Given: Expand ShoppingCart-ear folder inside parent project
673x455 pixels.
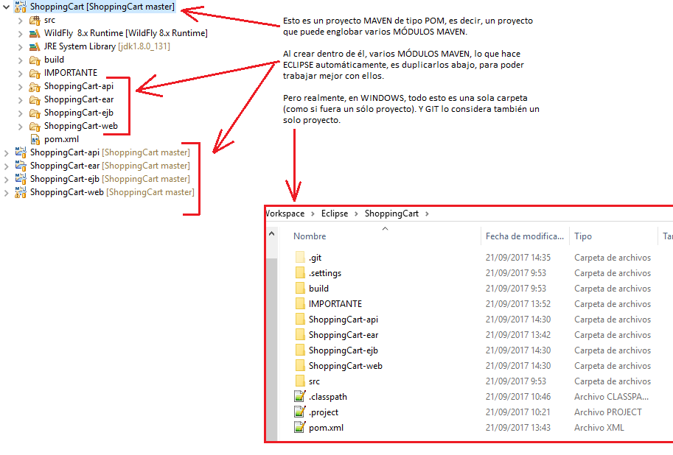Looking at the screenshot, I should pos(20,100).
